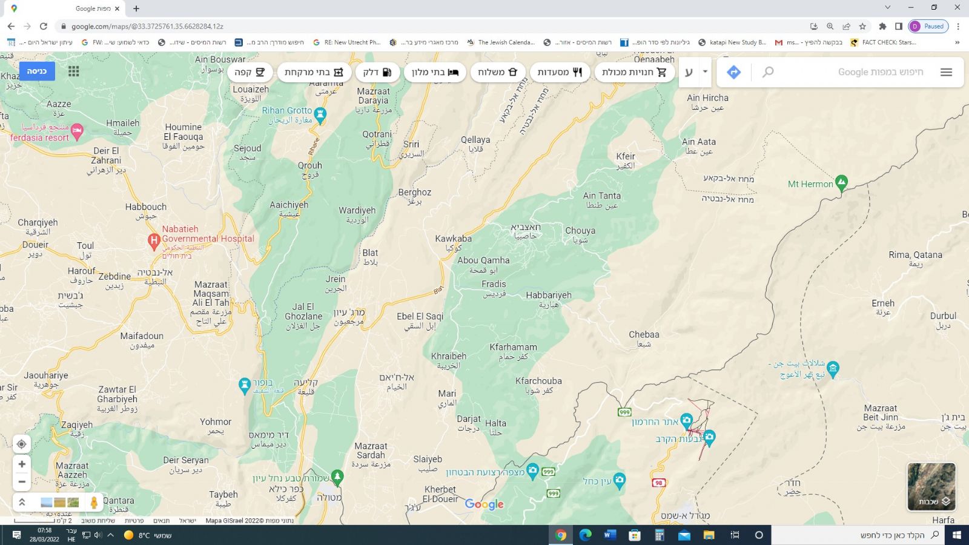Click the מצפה רצועת הביטחון marker
This screenshot has width=969, height=545.
coord(532,471)
